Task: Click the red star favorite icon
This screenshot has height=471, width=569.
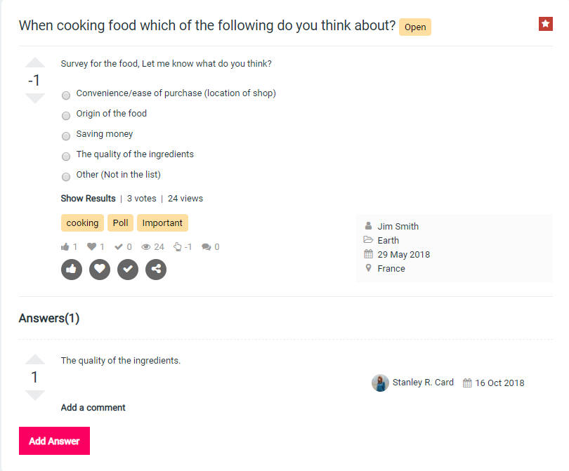Action: 546,25
